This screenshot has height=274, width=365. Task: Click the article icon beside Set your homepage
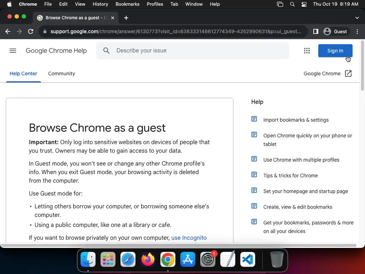pyautogui.click(x=254, y=191)
